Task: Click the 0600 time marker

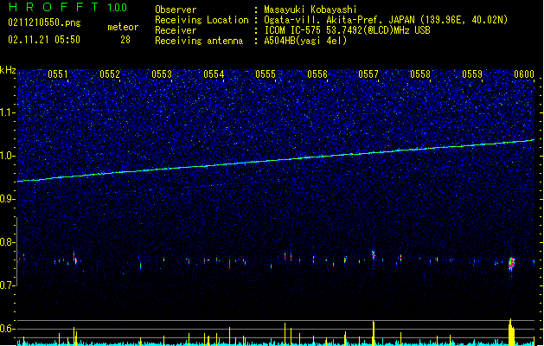Action: 524,74
